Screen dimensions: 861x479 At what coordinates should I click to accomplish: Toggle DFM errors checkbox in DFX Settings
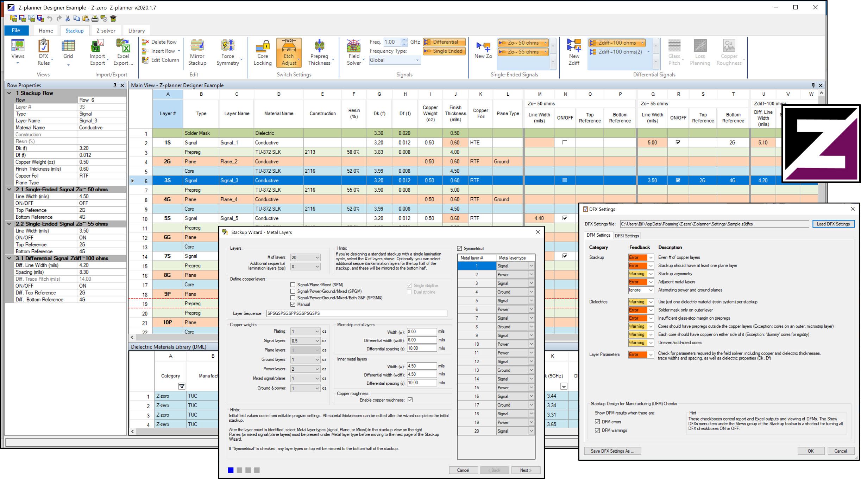(597, 421)
